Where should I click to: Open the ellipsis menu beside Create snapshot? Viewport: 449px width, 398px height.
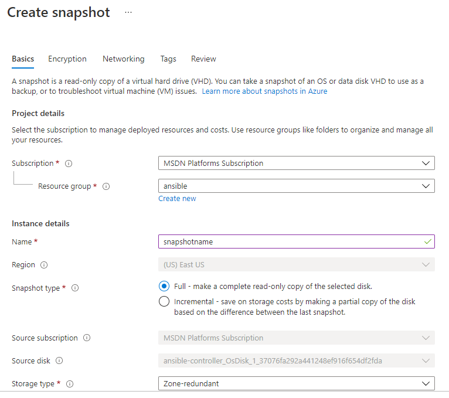pyautogui.click(x=128, y=12)
